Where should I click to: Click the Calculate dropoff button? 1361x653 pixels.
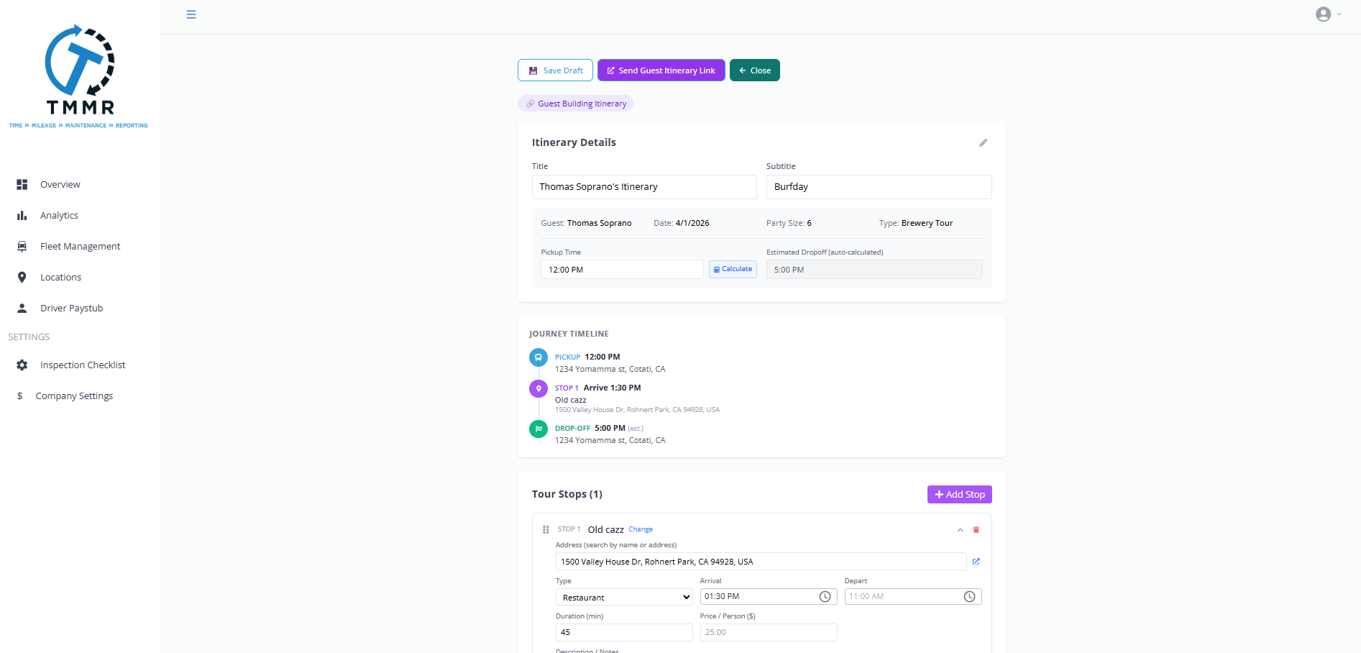click(x=733, y=269)
